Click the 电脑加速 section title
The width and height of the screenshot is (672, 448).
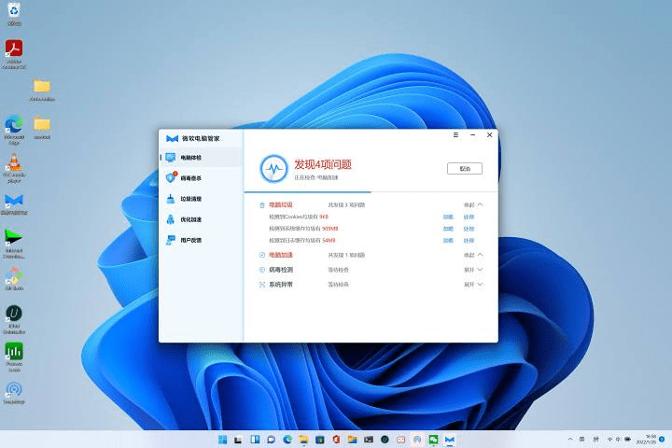pyautogui.click(x=281, y=255)
